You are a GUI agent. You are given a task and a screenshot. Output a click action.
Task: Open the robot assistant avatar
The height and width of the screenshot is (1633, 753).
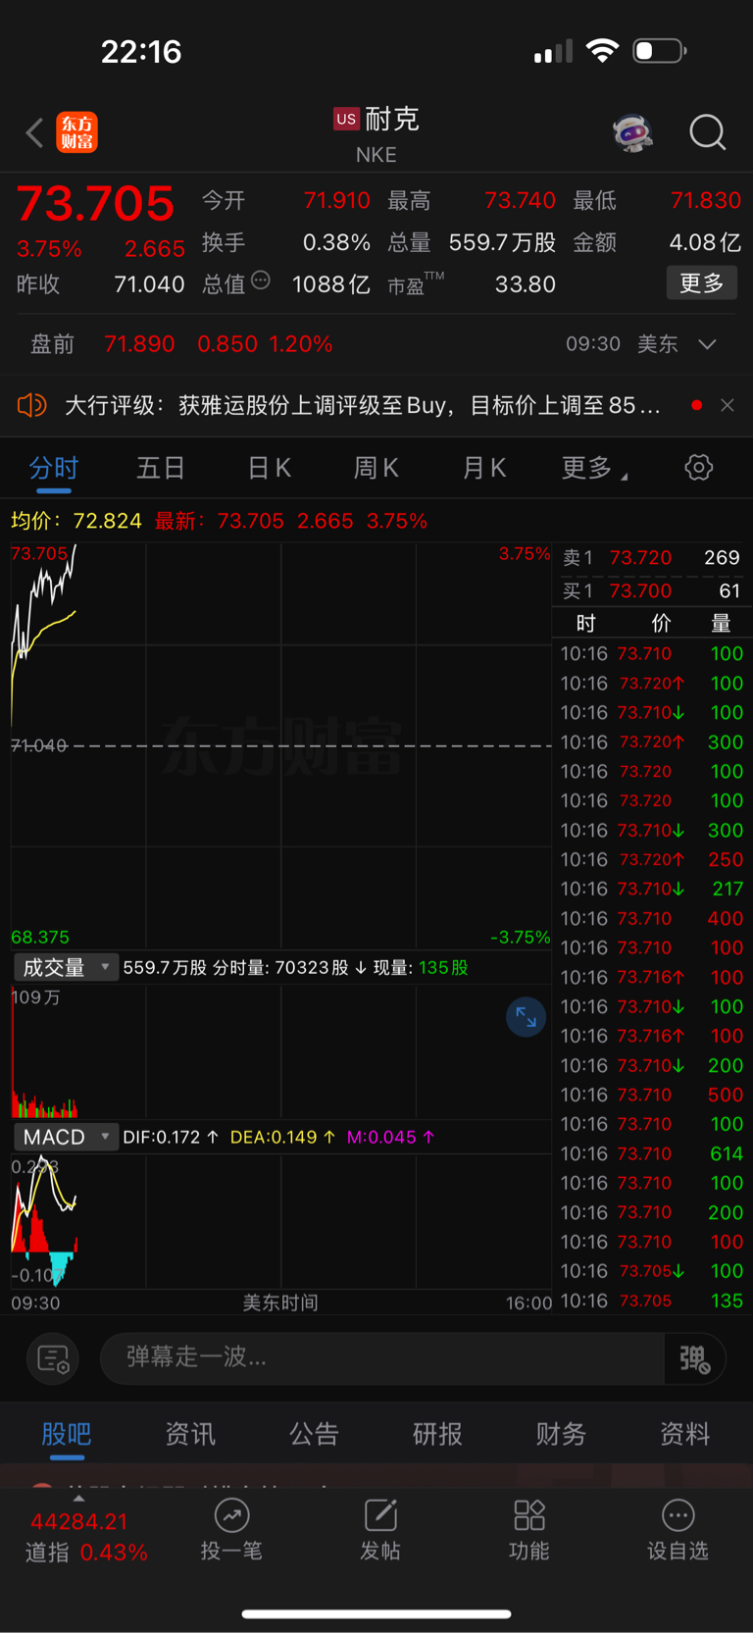point(633,131)
